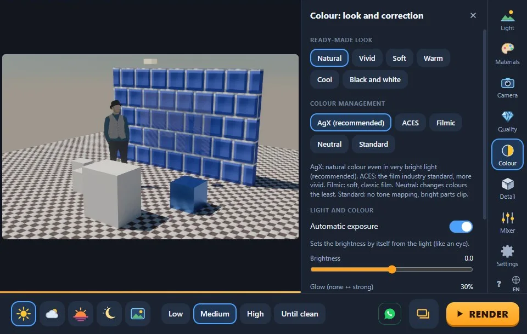Select the sunset lighting preset
Image resolution: width=527 pixels, height=334 pixels.
(x=81, y=314)
